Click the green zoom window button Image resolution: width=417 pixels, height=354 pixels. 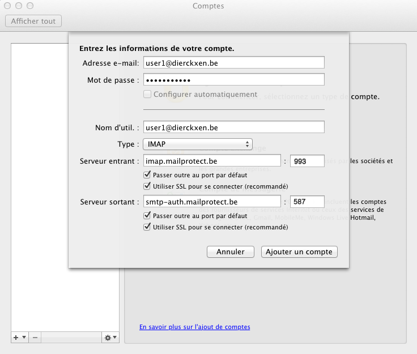(x=29, y=6)
